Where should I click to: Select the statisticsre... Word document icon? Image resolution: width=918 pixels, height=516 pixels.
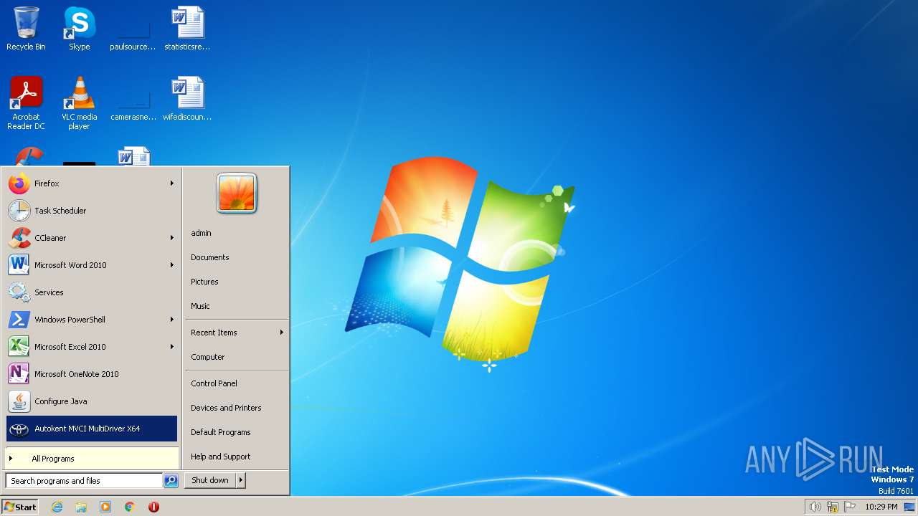(x=187, y=29)
